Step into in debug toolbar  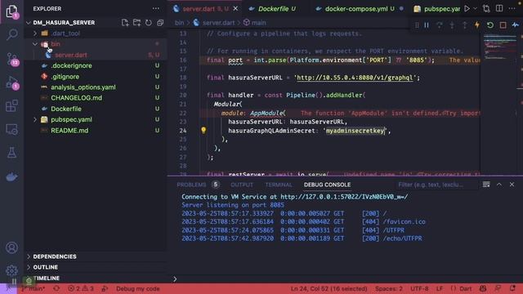pos(452,25)
